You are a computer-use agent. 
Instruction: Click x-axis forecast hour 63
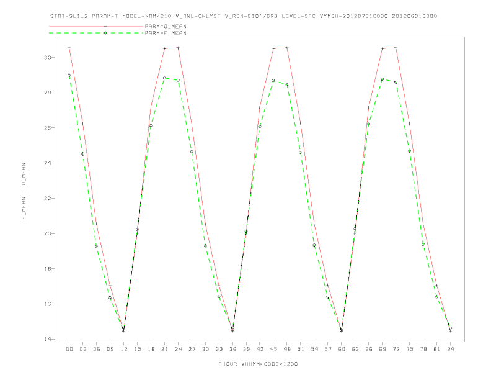tap(355, 349)
